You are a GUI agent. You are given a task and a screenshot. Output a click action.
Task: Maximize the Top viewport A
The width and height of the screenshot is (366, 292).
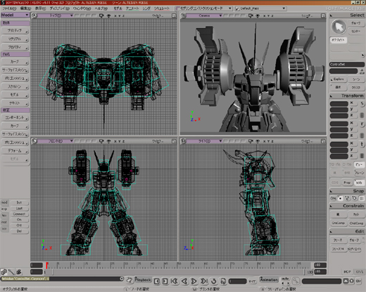[x=174, y=15]
